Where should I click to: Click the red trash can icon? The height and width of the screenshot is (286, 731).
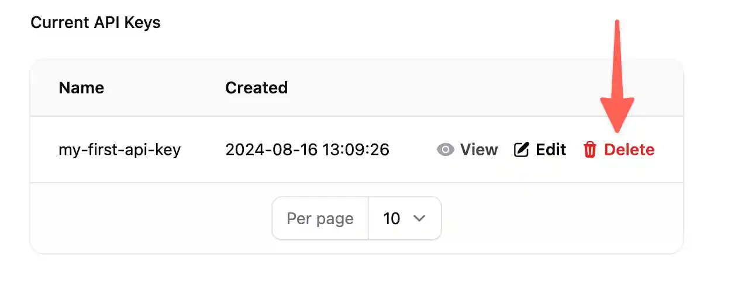pyautogui.click(x=590, y=150)
